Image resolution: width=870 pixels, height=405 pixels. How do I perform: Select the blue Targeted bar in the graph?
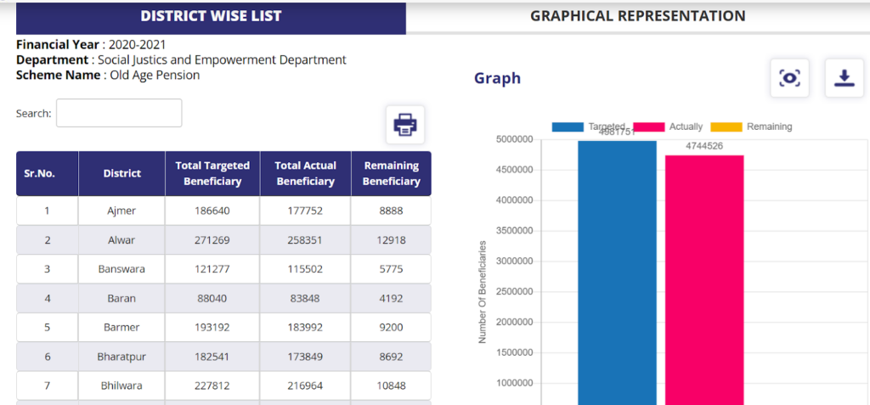617,272
